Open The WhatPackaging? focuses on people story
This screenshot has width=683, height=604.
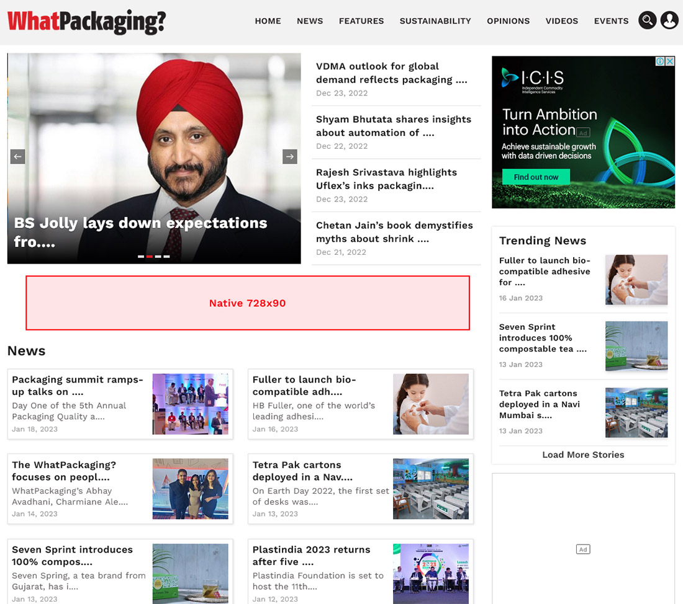64,471
